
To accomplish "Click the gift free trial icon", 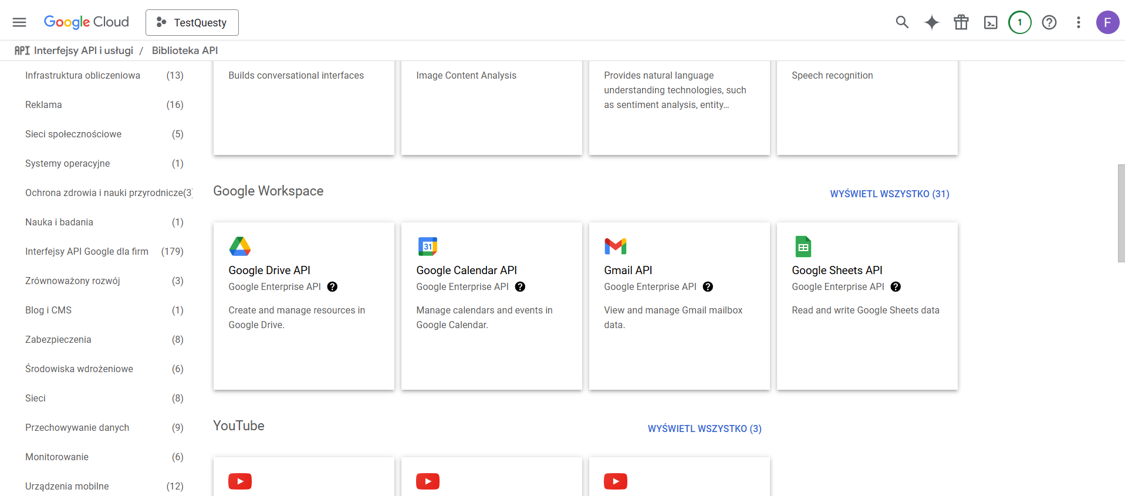I will (x=961, y=22).
